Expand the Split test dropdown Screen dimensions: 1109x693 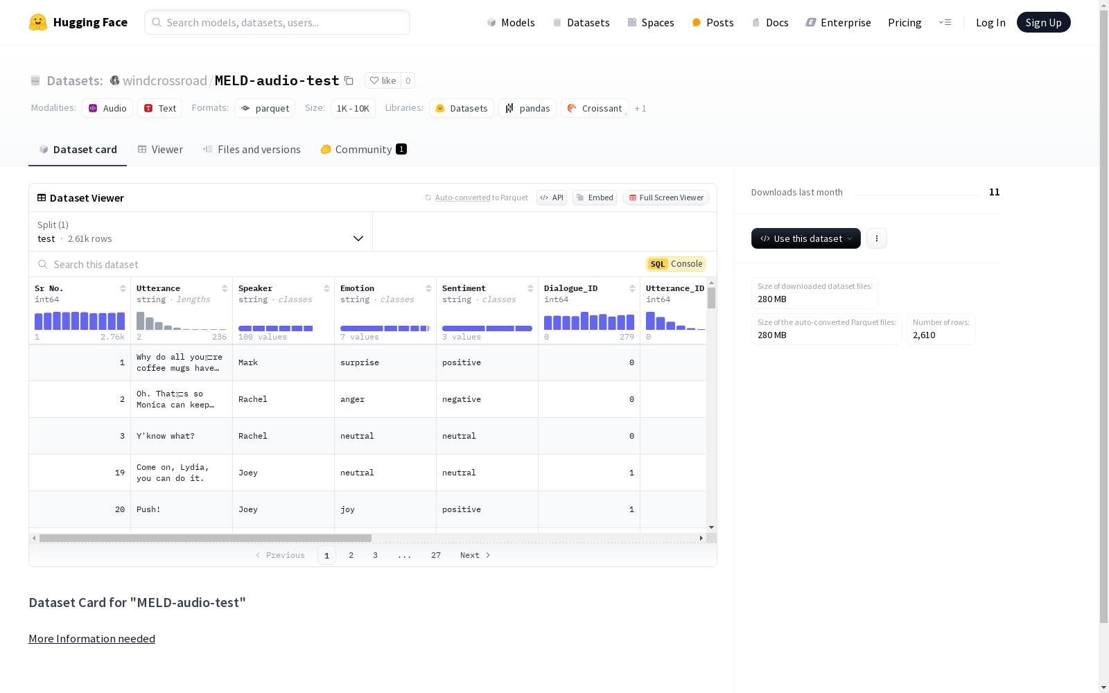[x=201, y=231]
